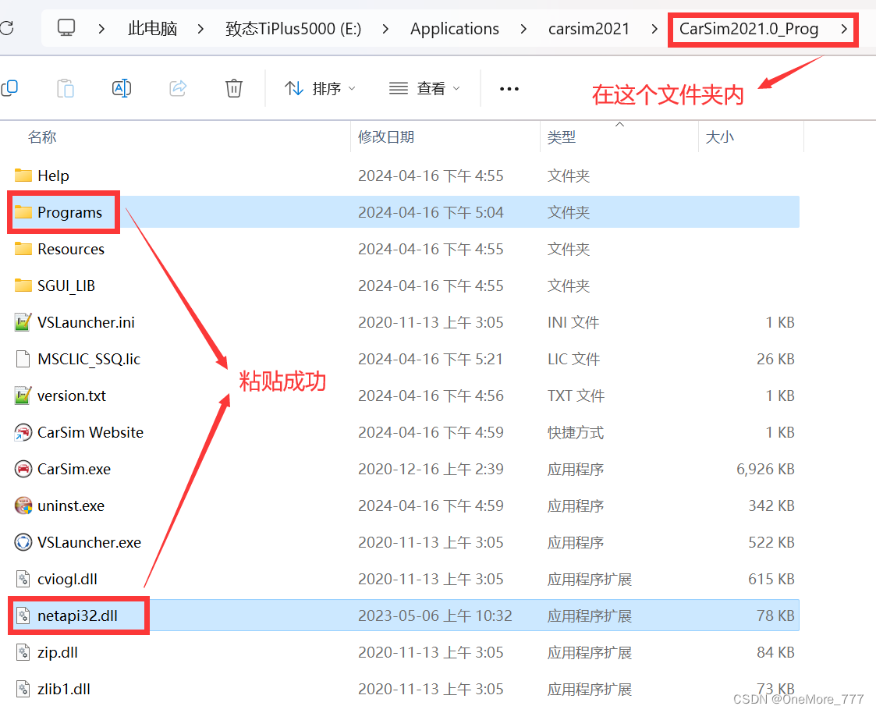This screenshot has width=876, height=713.
Task: Select the Help folder name
Action: 54,176
